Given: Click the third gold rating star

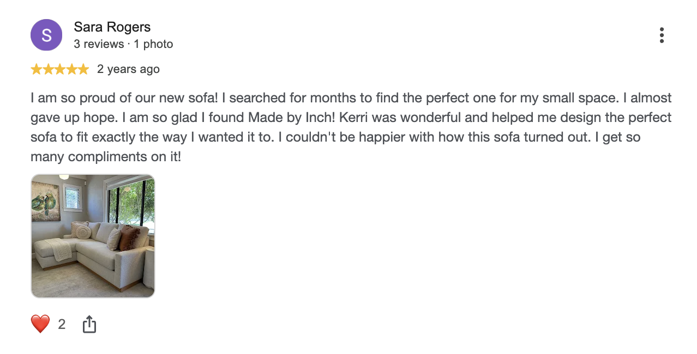Looking at the screenshot, I should [x=59, y=69].
